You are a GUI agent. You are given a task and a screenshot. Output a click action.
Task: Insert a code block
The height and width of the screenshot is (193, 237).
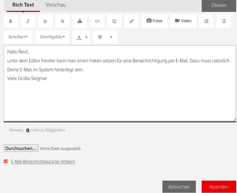[x=97, y=21]
